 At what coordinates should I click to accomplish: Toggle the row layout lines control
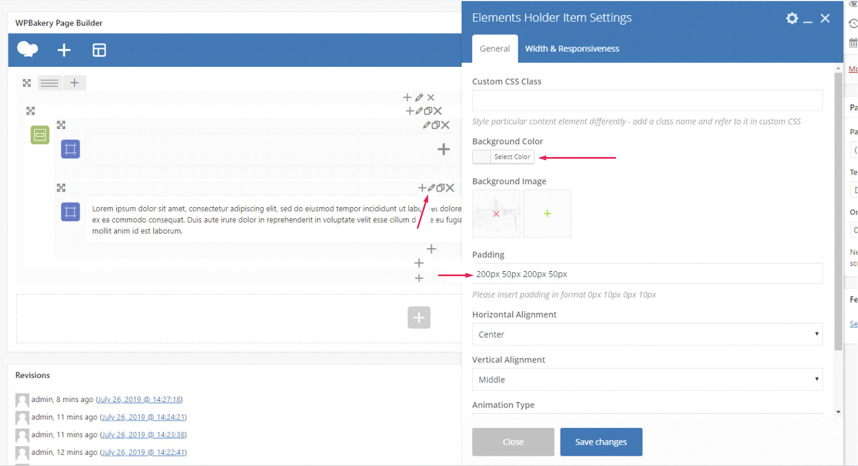pyautogui.click(x=50, y=83)
